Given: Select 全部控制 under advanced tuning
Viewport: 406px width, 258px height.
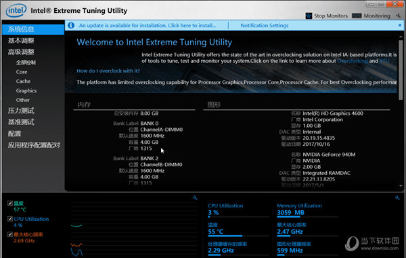Looking at the screenshot, I should pos(26,62).
